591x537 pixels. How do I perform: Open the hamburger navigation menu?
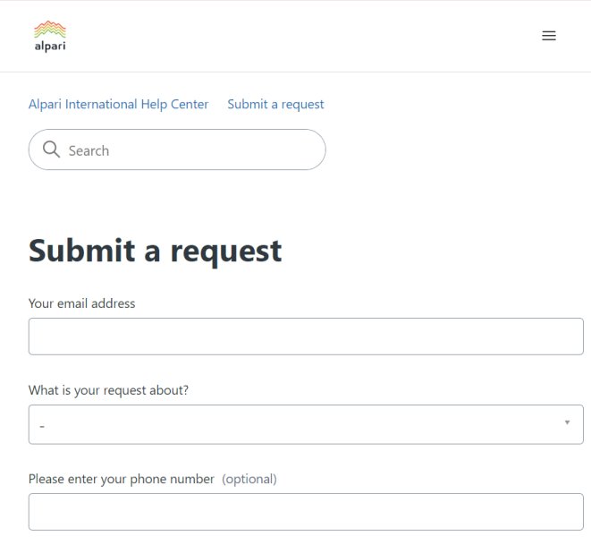(549, 36)
